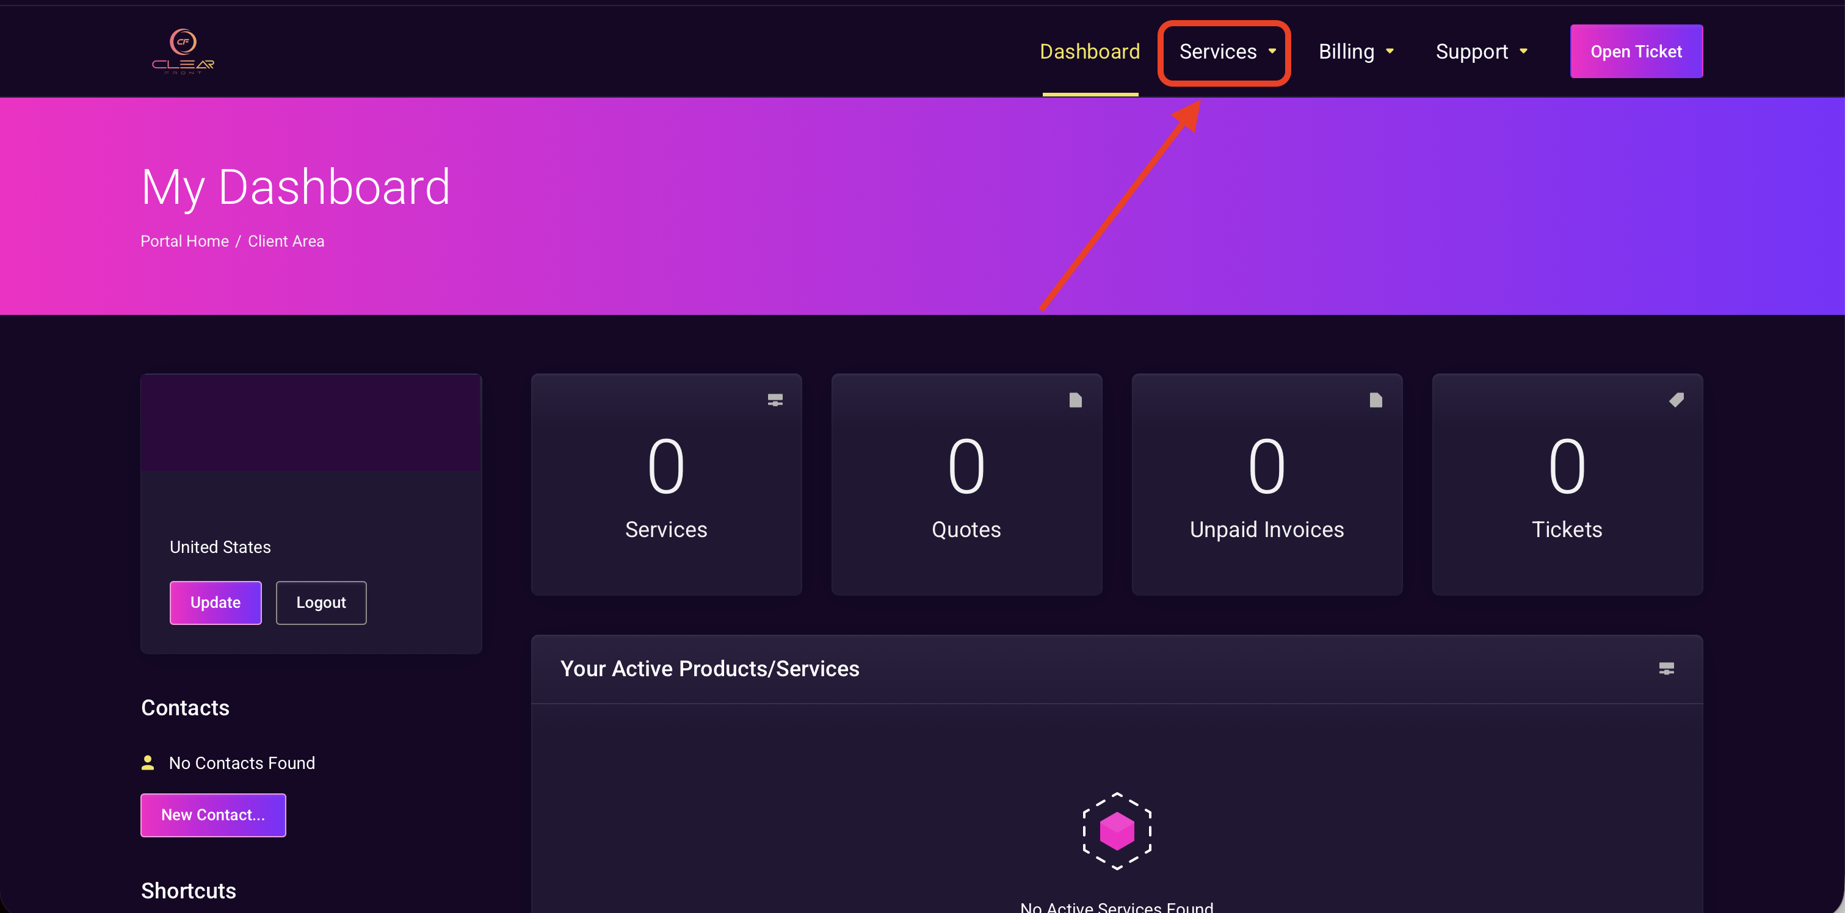Open the Tickets count tile
The width and height of the screenshot is (1845, 913).
(1567, 484)
